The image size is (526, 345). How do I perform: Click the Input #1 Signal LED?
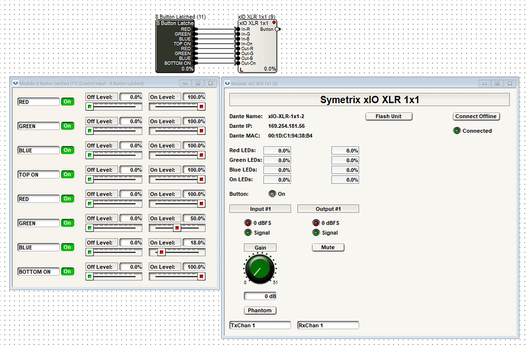(x=248, y=233)
